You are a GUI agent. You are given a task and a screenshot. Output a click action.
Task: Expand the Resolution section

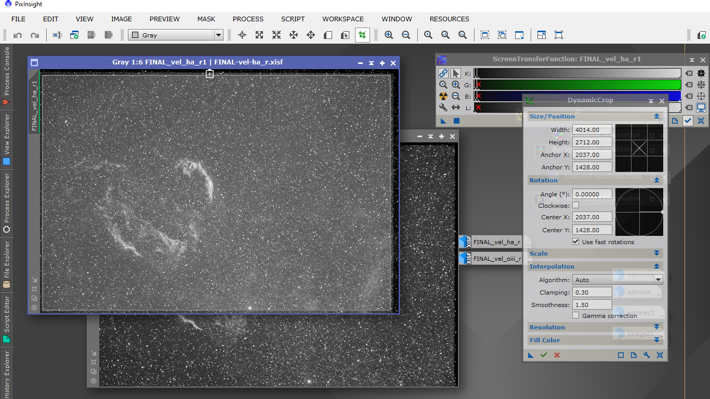pos(656,327)
